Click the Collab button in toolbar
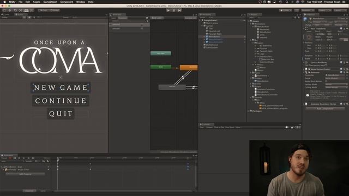349x196 pixels. [x=286, y=10]
